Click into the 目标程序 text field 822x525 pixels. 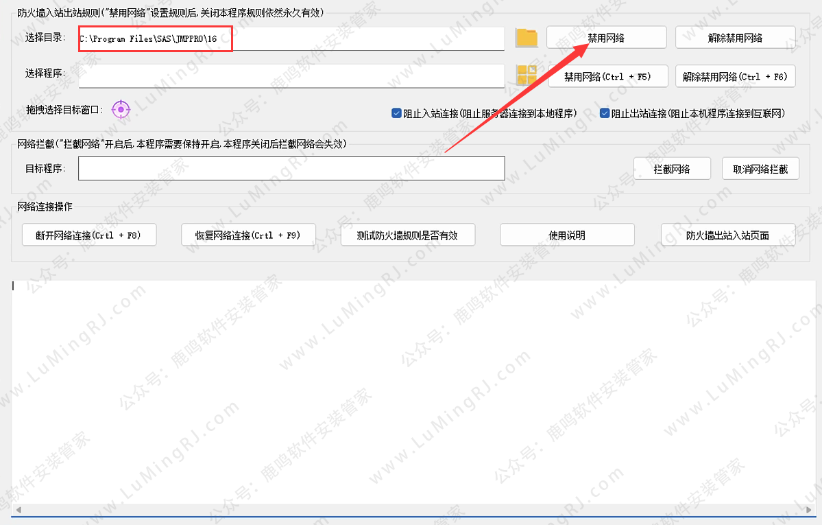(291, 169)
